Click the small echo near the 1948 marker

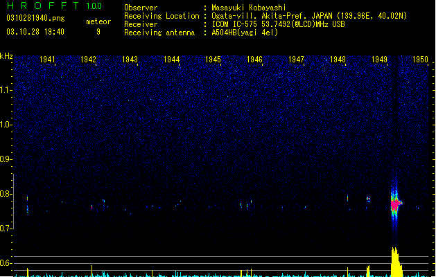pos(347,198)
